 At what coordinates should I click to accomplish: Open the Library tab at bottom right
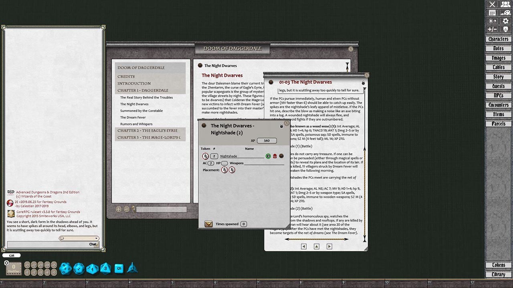click(498, 274)
